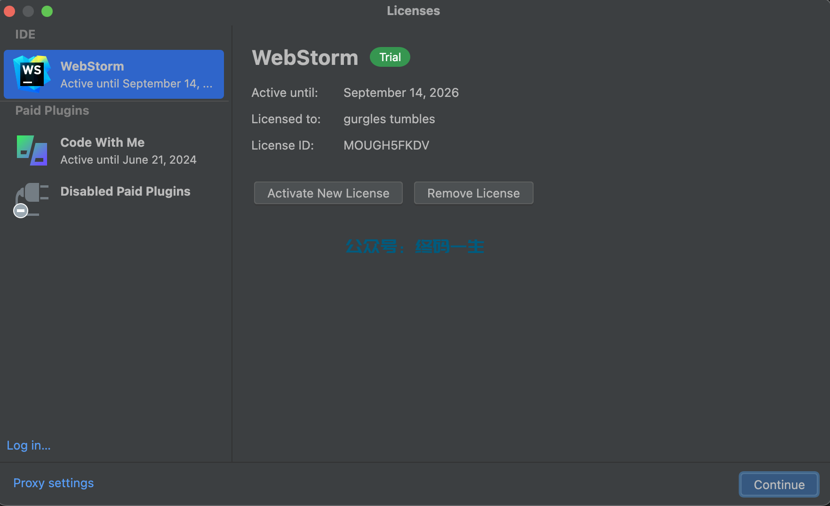The image size is (830, 506).
Task: Open Proxy settings link
Action: (54, 483)
